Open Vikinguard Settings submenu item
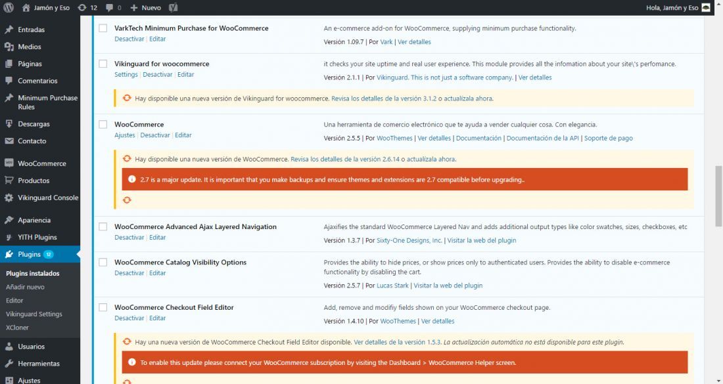The width and height of the screenshot is (723, 384). [34, 314]
